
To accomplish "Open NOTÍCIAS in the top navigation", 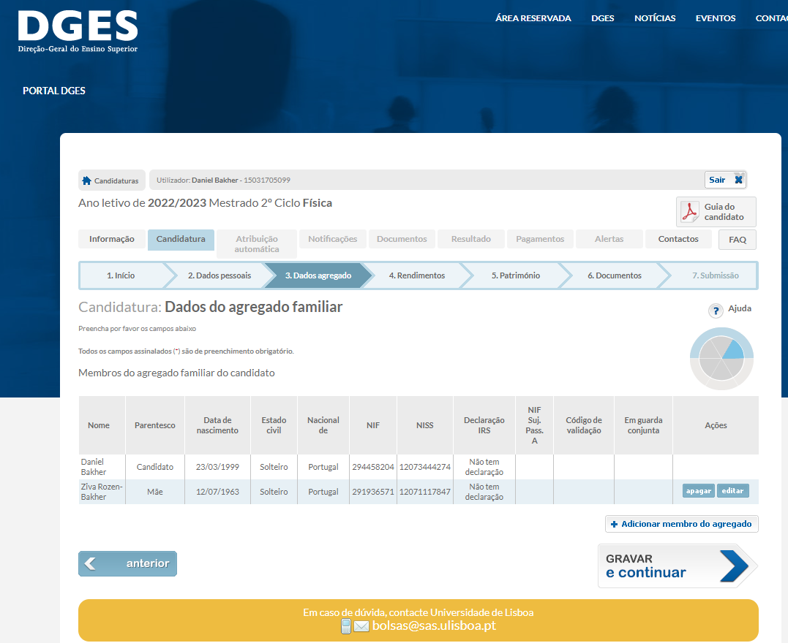I will (655, 18).
